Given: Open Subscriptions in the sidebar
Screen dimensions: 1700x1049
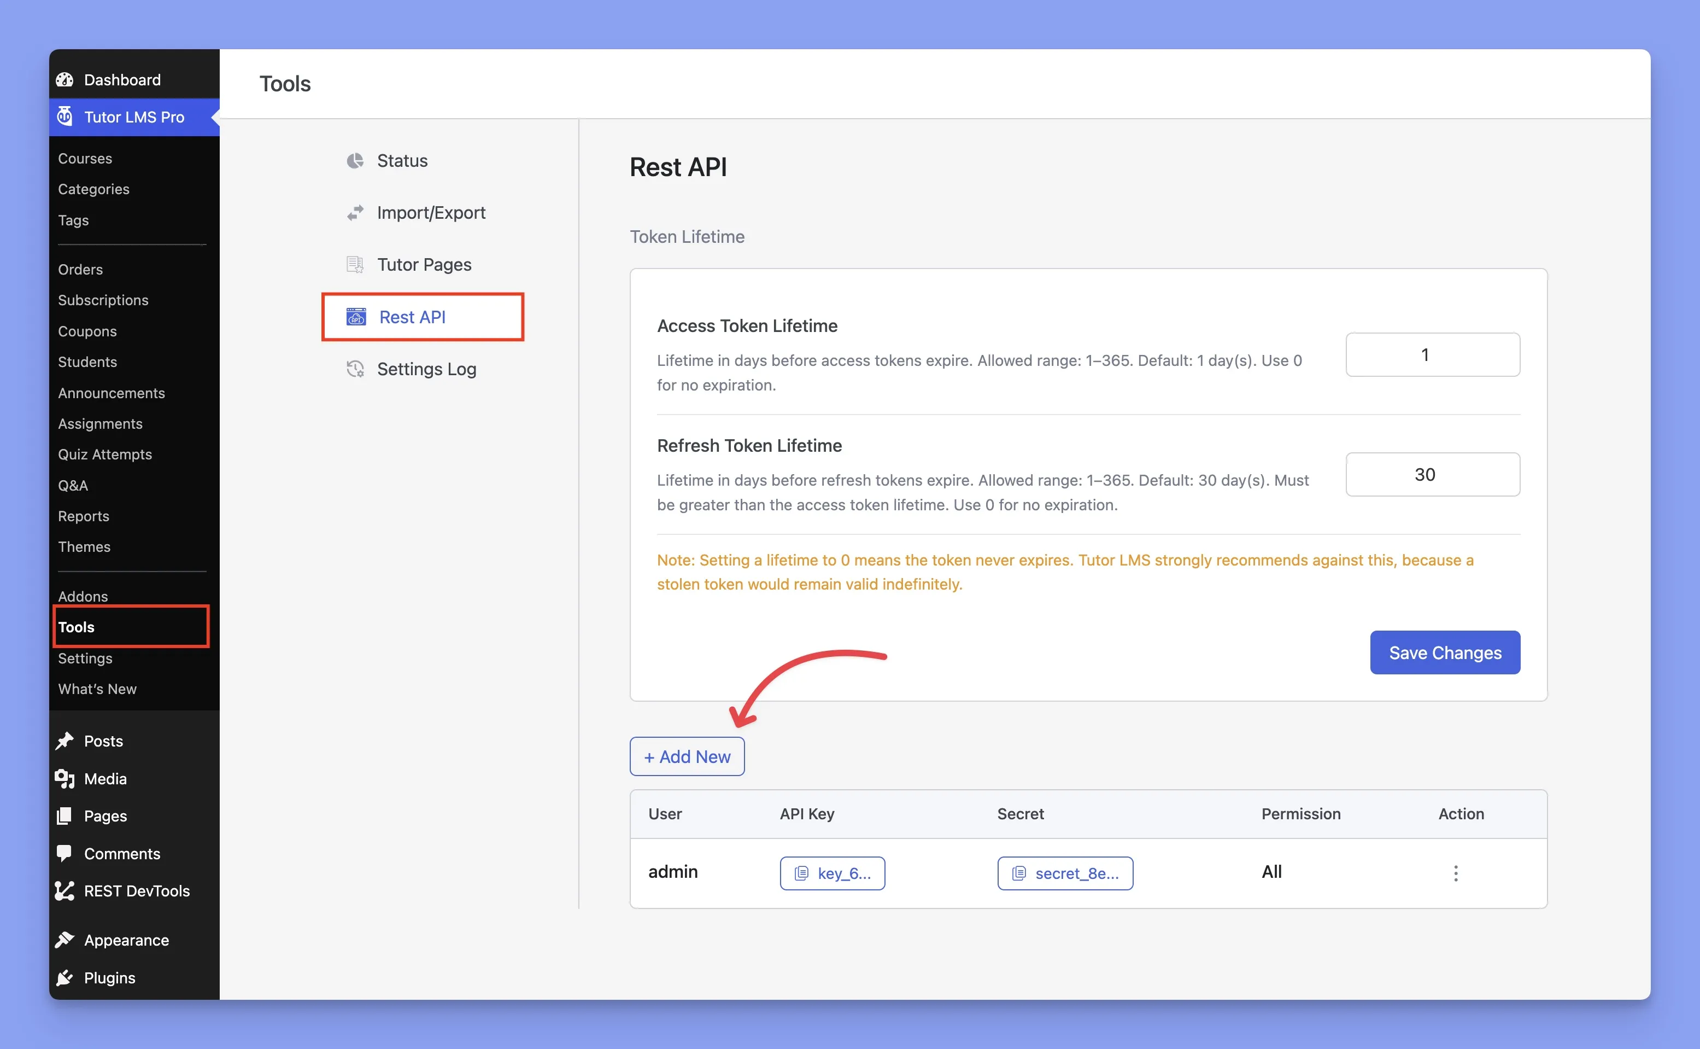Looking at the screenshot, I should pos(103,300).
